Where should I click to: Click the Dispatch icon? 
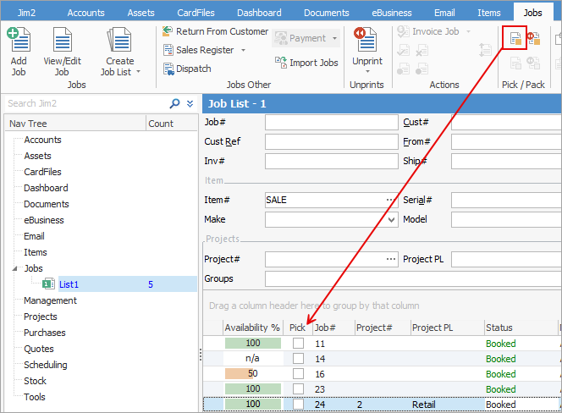click(x=168, y=69)
